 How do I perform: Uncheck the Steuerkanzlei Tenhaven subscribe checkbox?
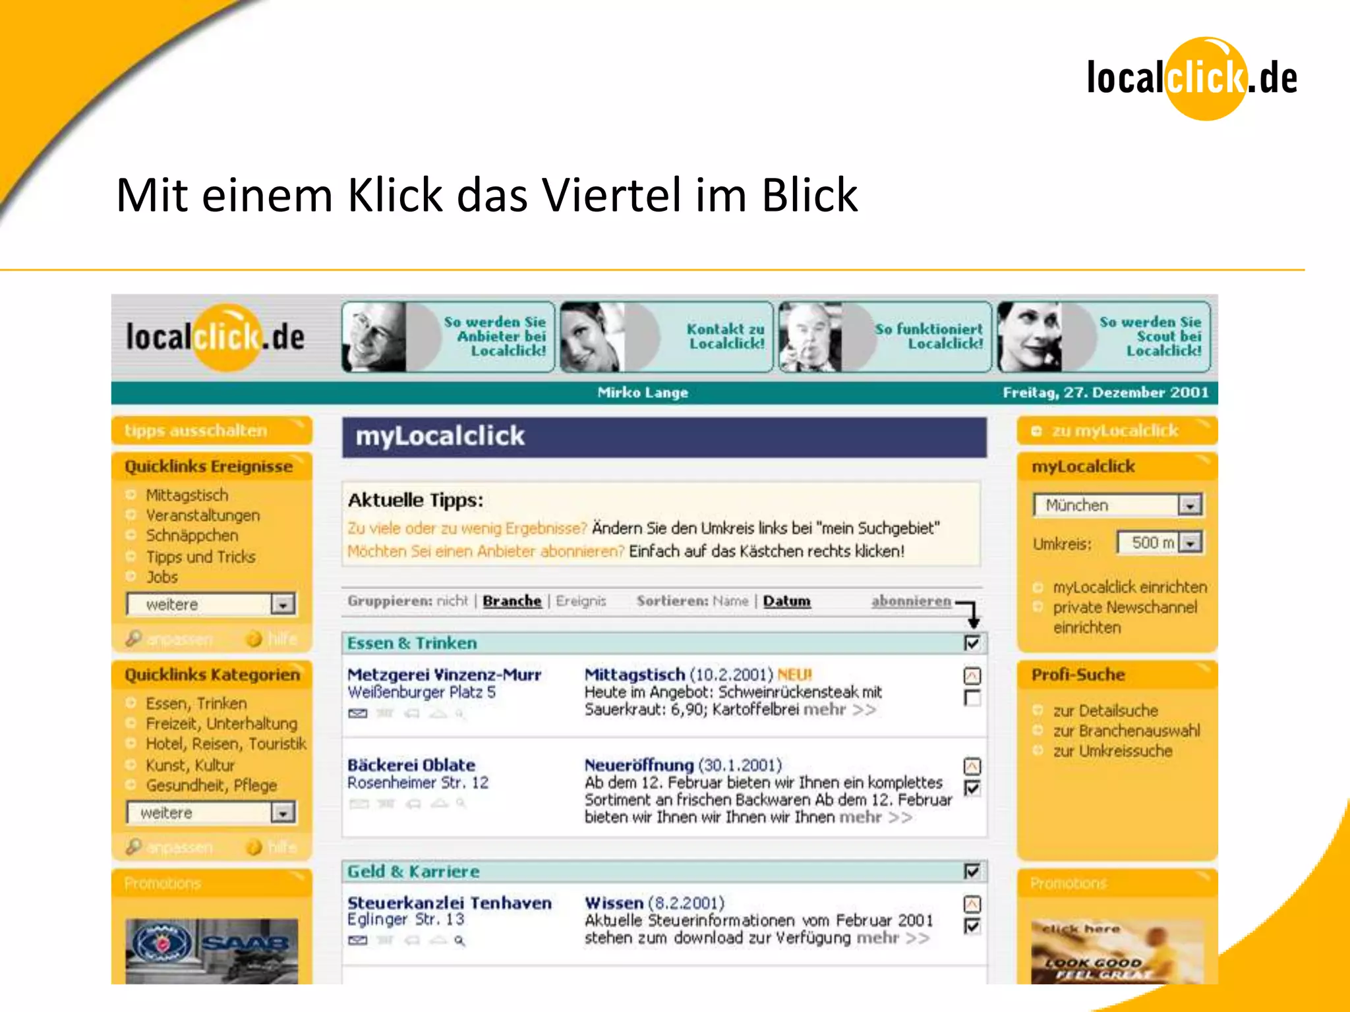[x=972, y=926]
